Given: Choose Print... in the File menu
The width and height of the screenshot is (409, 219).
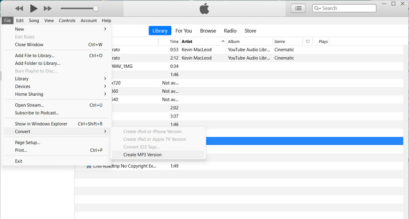Looking at the screenshot, I should tap(56, 151).
